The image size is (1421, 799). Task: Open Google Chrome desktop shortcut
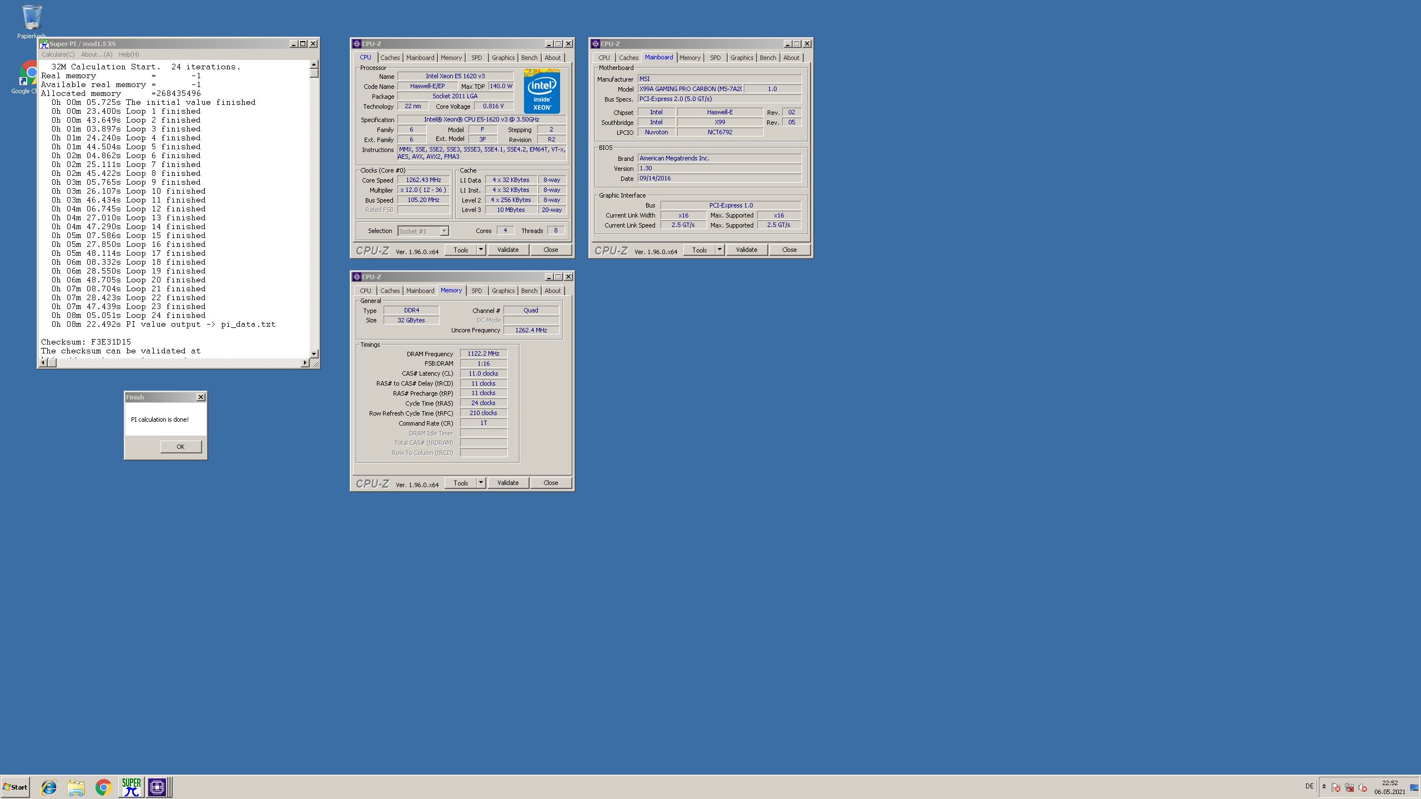pos(27,73)
